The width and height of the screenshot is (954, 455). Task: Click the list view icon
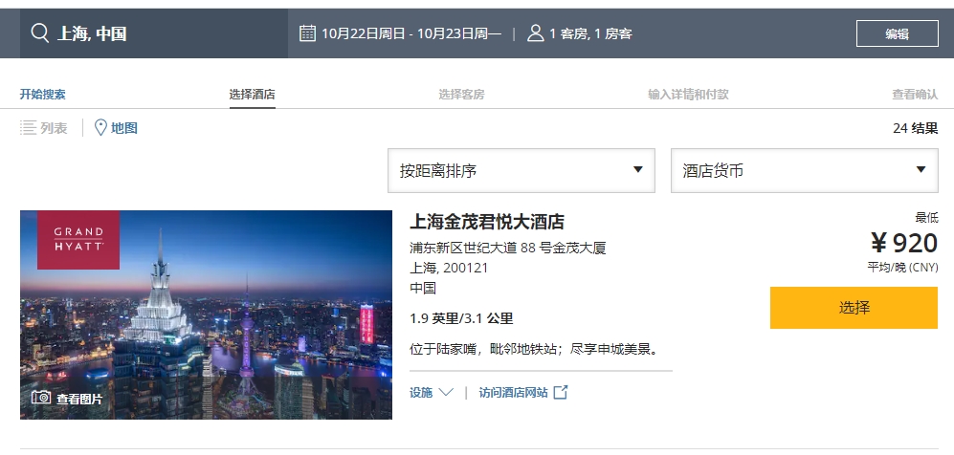click(28, 127)
